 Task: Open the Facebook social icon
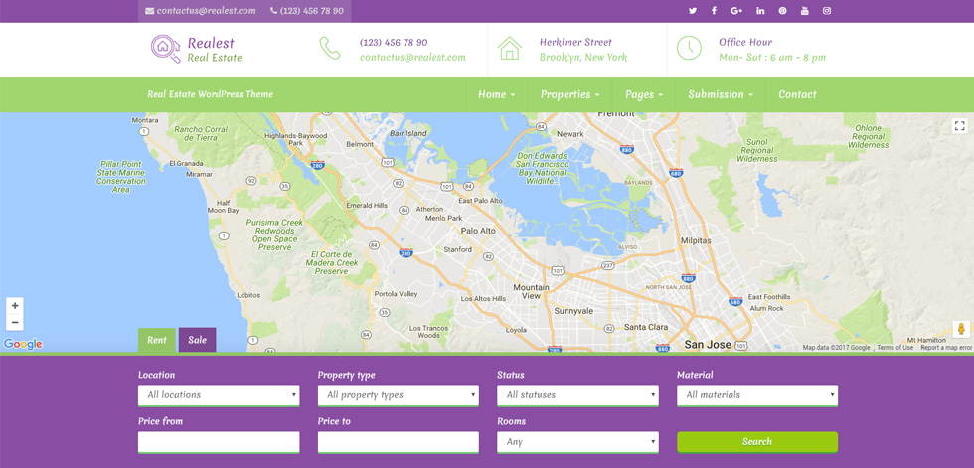tap(715, 11)
